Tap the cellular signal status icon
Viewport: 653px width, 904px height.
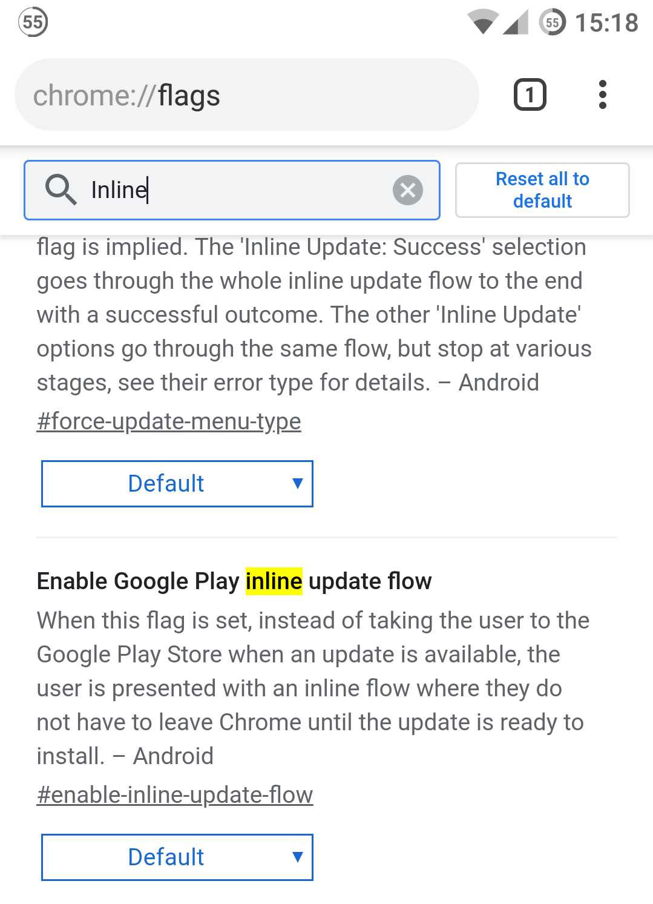coord(516,23)
